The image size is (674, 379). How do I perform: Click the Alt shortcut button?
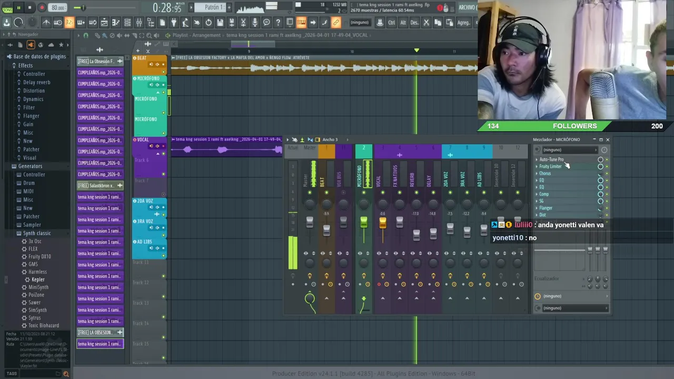403,23
